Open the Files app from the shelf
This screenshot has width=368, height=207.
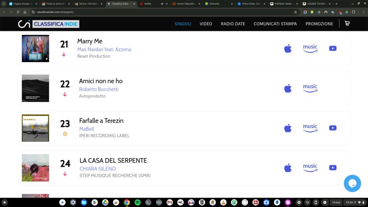(84, 202)
